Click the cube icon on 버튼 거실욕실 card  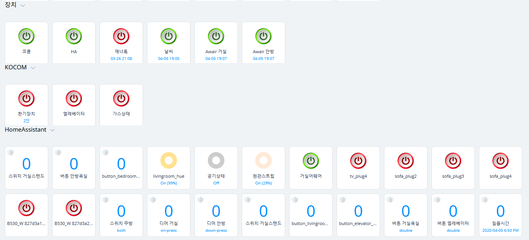(x=390, y=200)
